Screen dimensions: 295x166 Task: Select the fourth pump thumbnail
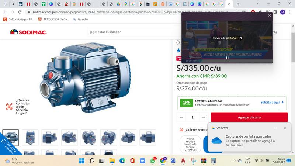69,138
